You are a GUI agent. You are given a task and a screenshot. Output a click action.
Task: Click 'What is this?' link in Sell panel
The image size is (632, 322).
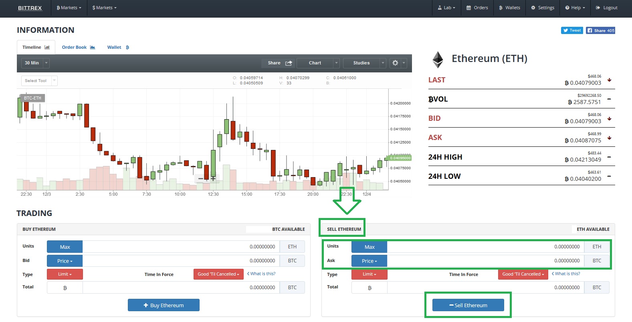point(566,274)
